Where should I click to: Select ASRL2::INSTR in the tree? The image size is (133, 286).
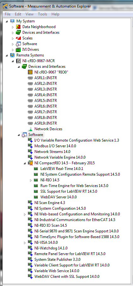click(46, 84)
